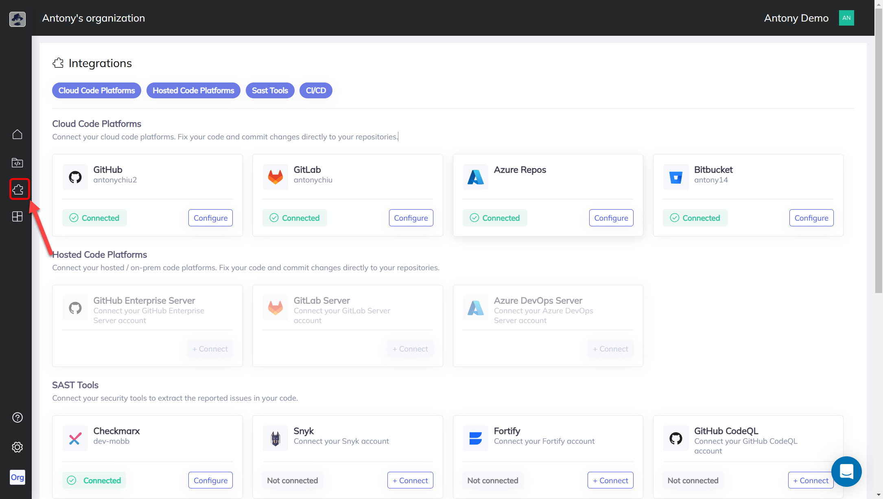Open the home icon in the sidebar

[x=17, y=135]
